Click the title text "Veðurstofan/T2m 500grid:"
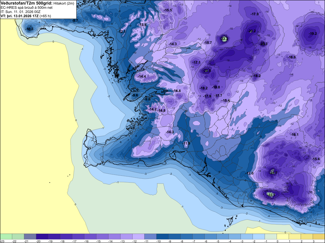This screenshot has width=325, height=243. click(27, 3)
